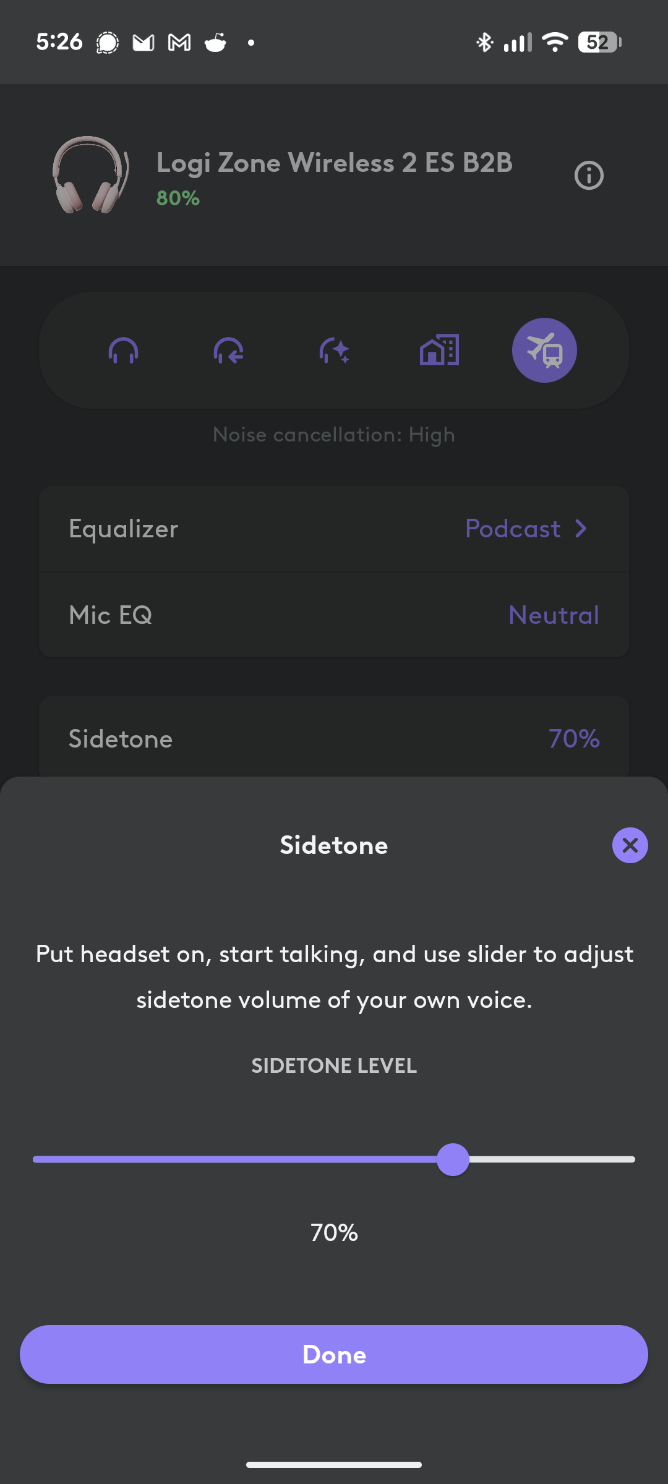Tap the Gmail notification icon in status bar
The width and height of the screenshot is (668, 1484).
click(x=179, y=42)
